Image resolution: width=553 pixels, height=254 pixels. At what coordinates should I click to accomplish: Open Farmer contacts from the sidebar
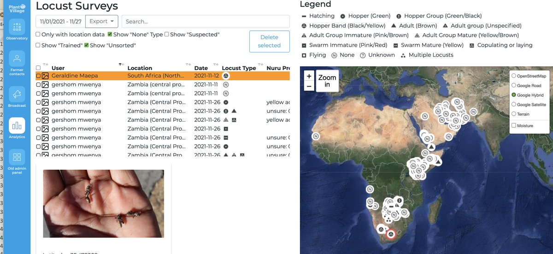[17, 62]
